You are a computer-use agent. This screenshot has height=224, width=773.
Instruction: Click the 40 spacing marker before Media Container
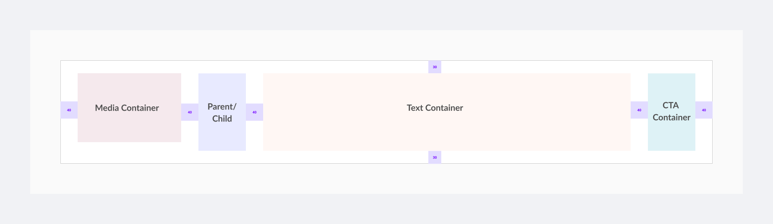click(69, 110)
